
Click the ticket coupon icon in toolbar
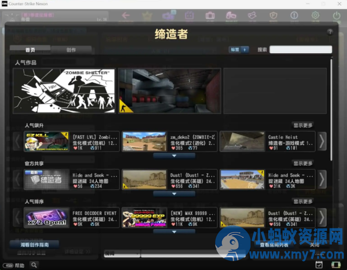[x=252, y=15]
